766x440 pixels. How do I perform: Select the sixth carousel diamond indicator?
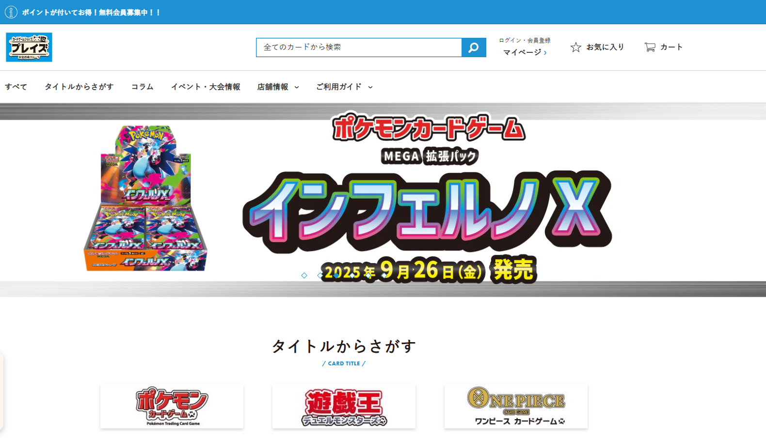coord(384,275)
